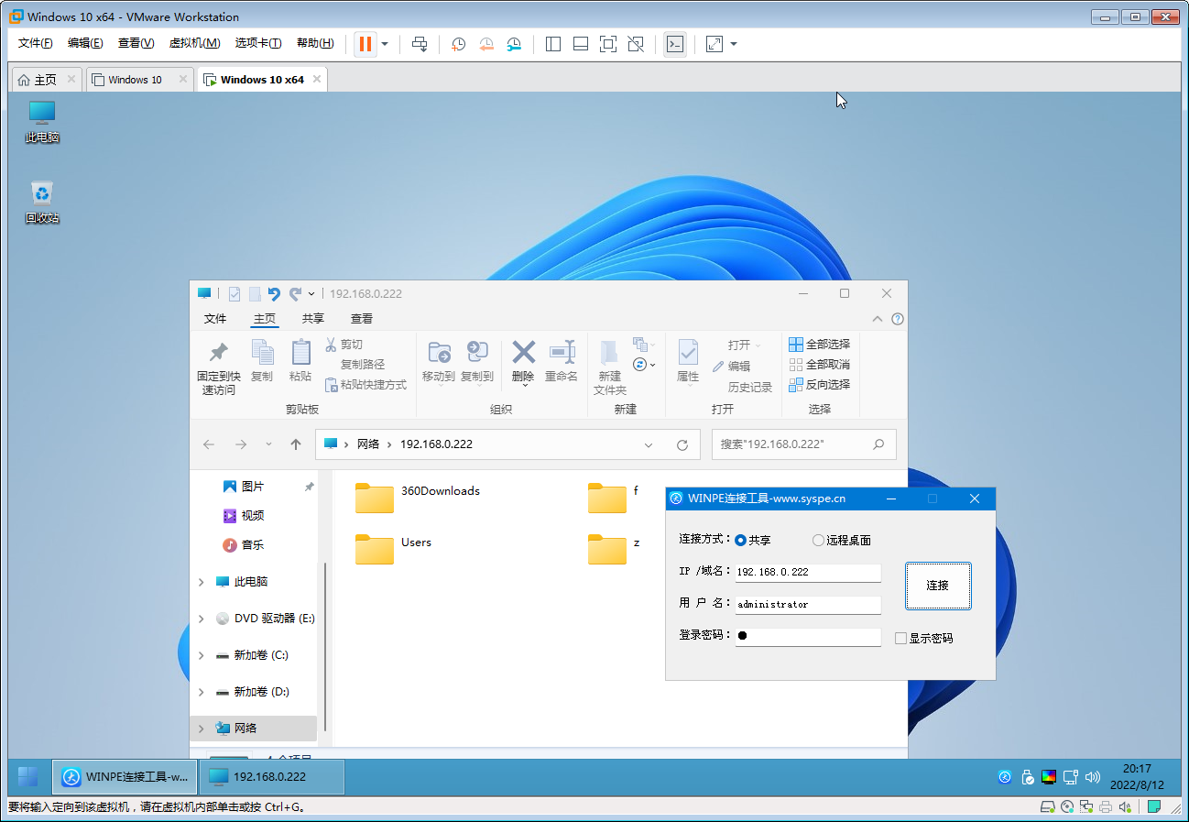Click the network icon in guest system tray
Image resolution: width=1189 pixels, height=822 pixels.
1071,777
